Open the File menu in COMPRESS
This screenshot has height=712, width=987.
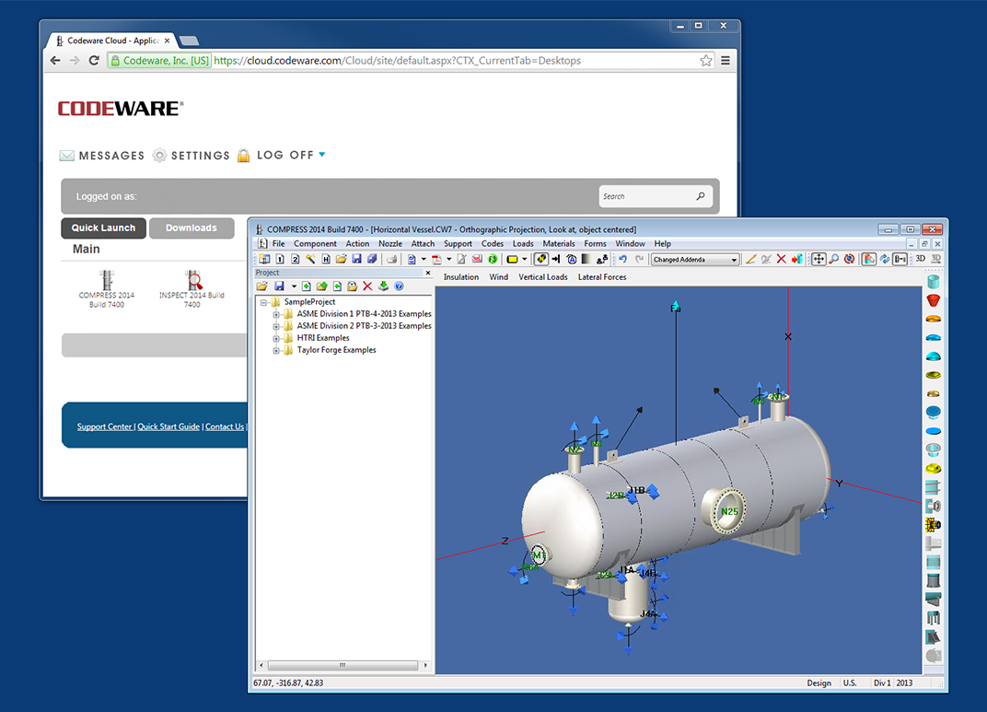coord(278,244)
